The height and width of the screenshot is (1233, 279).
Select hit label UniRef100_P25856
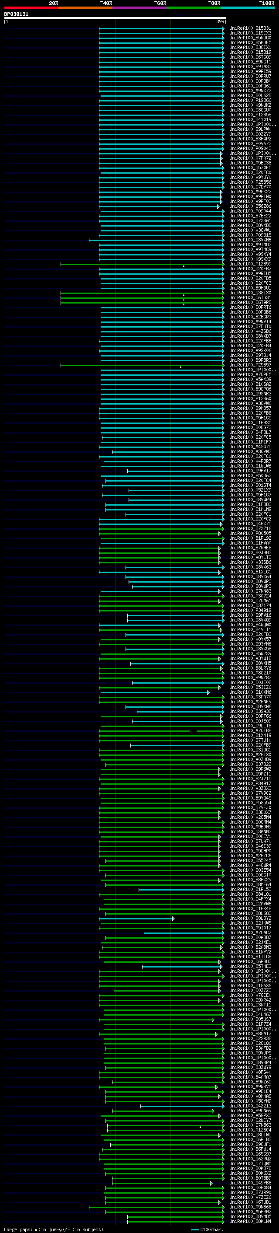pos(250,182)
